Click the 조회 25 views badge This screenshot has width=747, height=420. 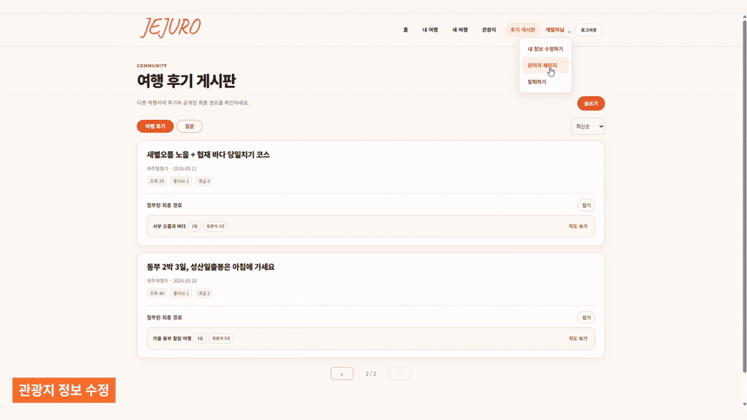pos(156,181)
